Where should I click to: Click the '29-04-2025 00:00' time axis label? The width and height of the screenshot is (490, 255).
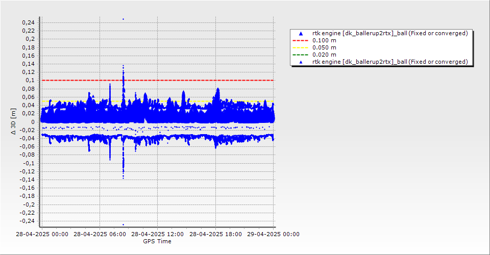[x=274, y=234]
